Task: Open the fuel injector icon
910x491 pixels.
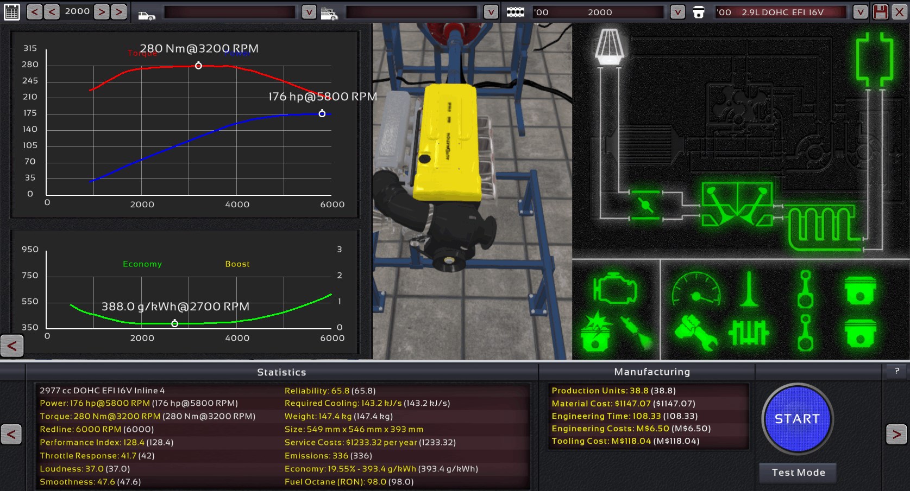Action: coord(636,333)
